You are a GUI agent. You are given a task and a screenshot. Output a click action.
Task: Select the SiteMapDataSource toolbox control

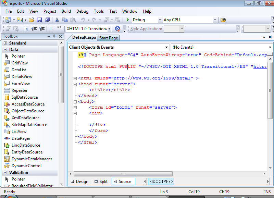(29, 125)
